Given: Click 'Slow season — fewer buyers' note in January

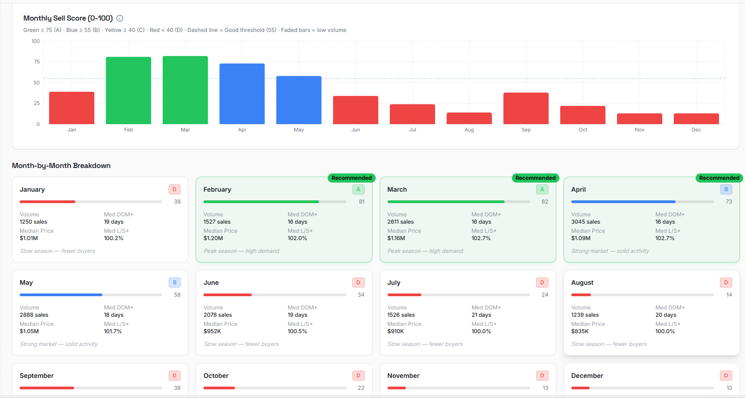Looking at the screenshot, I should (58, 251).
